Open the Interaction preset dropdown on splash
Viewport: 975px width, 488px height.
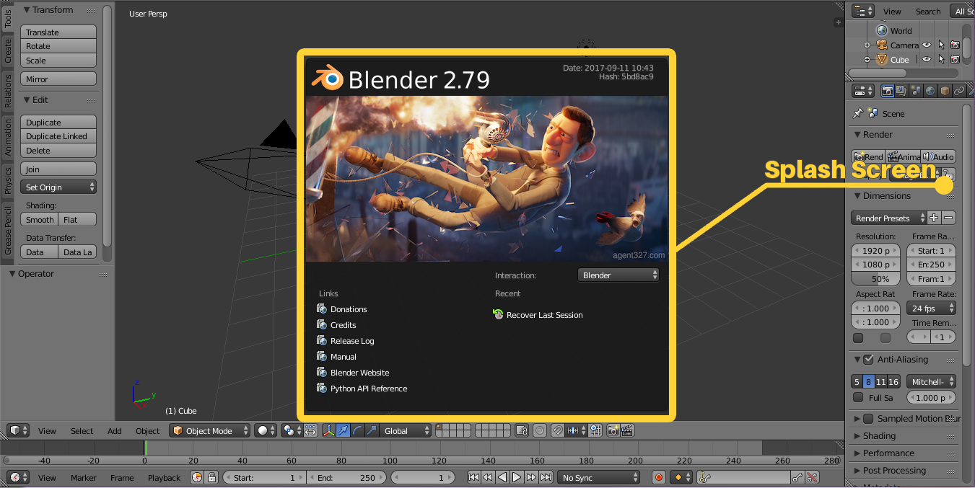coord(618,275)
